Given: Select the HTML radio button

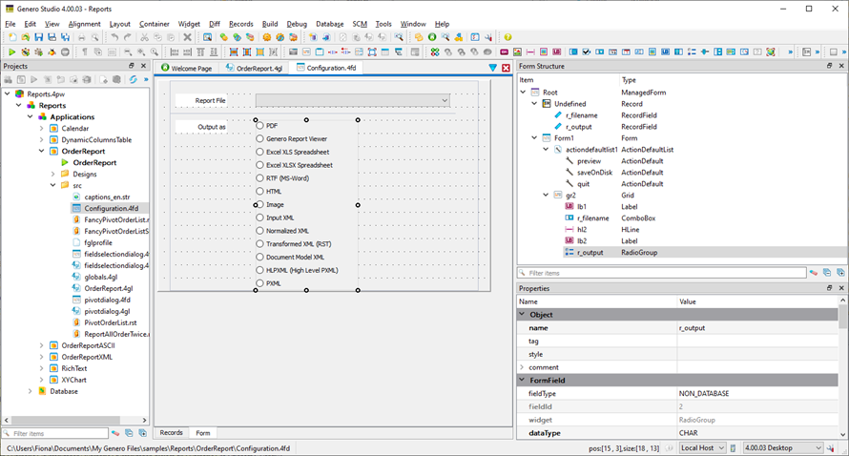Looking at the screenshot, I should pyautogui.click(x=259, y=191).
